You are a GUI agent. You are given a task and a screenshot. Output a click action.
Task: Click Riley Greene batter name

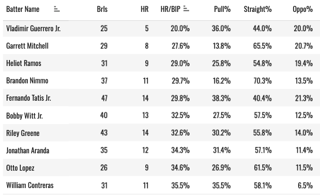[x=23, y=133]
